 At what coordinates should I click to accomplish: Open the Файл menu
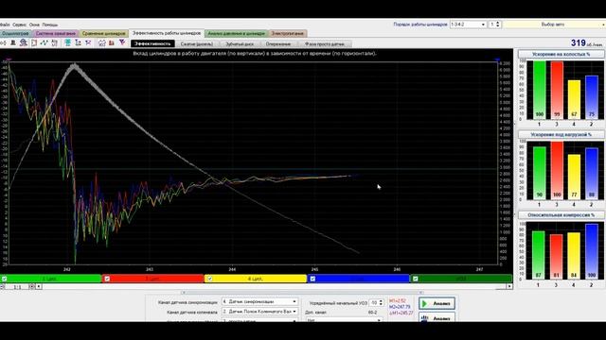5,25
